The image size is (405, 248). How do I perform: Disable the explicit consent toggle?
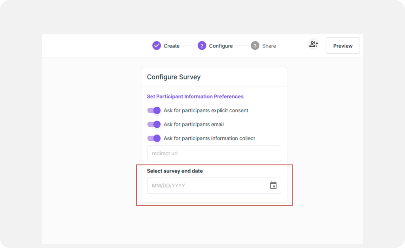click(x=154, y=110)
